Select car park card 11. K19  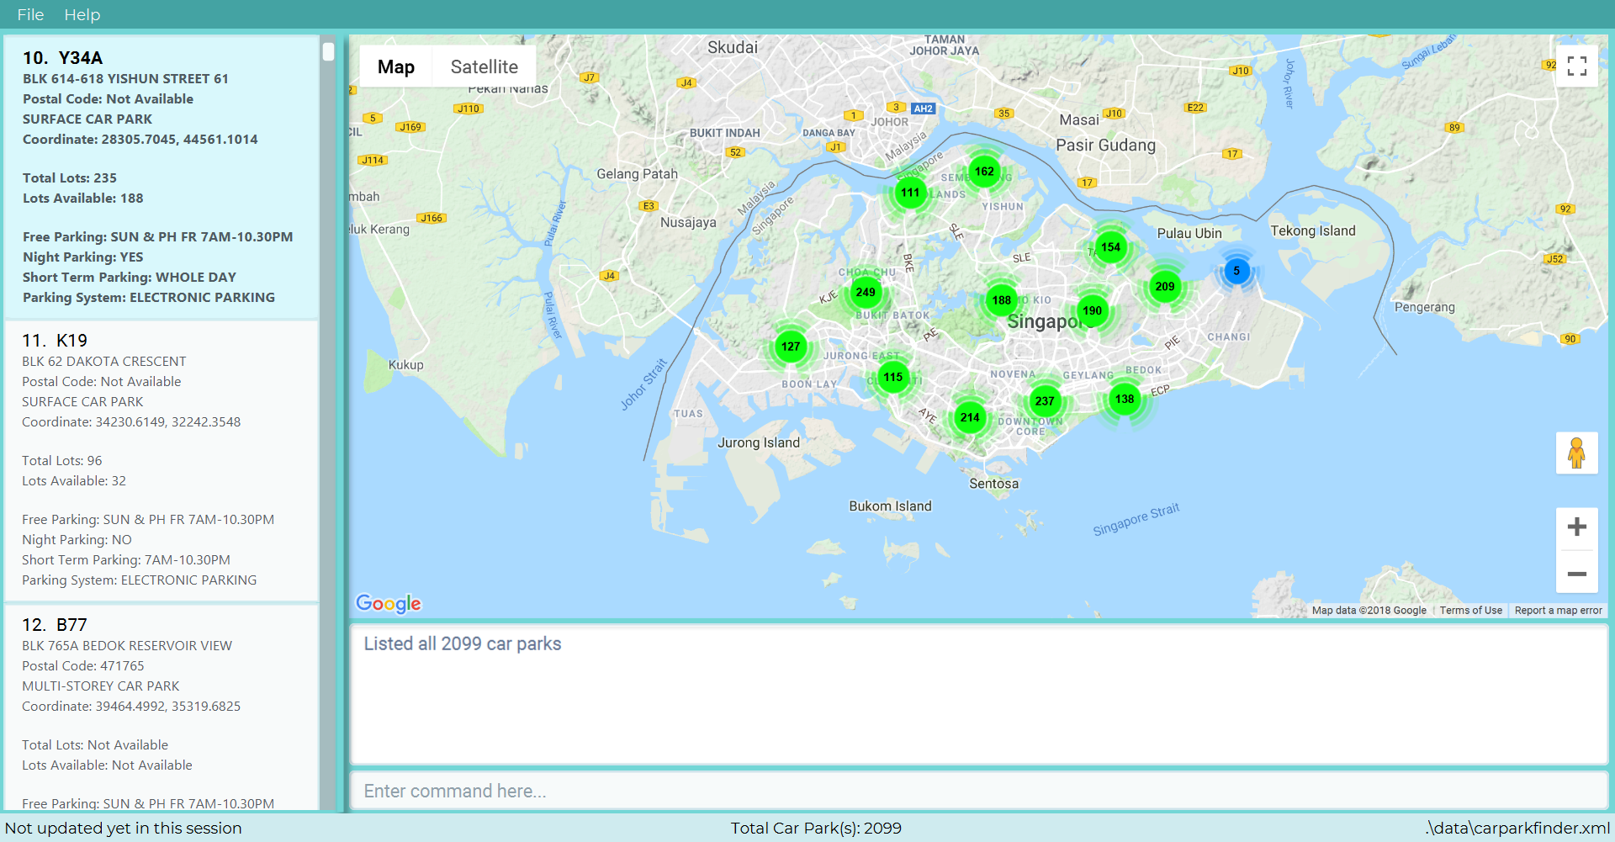pos(161,460)
